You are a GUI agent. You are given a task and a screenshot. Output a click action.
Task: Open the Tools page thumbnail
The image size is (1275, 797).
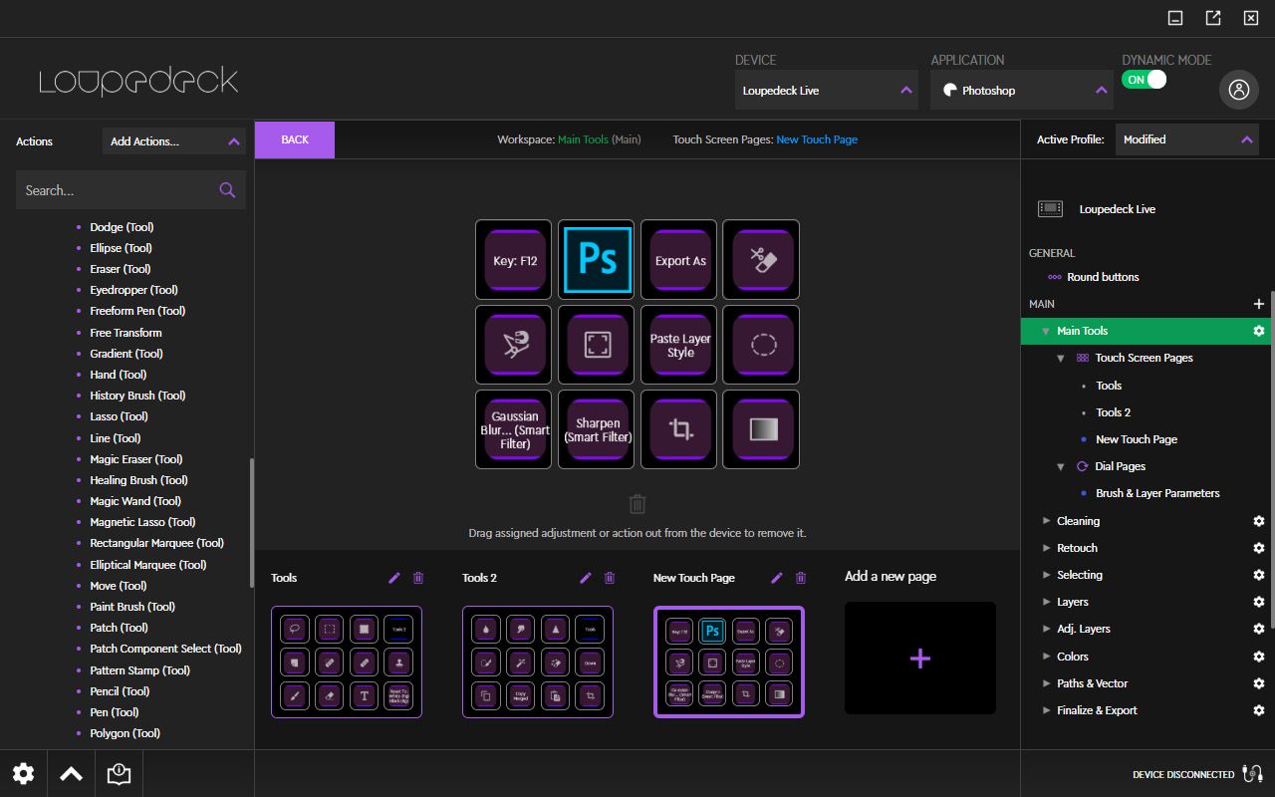tap(347, 662)
